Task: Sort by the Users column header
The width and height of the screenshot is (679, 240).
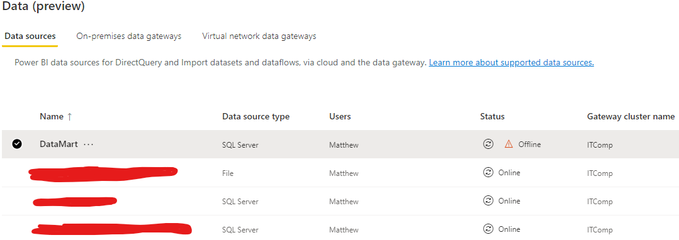Action: click(x=340, y=116)
